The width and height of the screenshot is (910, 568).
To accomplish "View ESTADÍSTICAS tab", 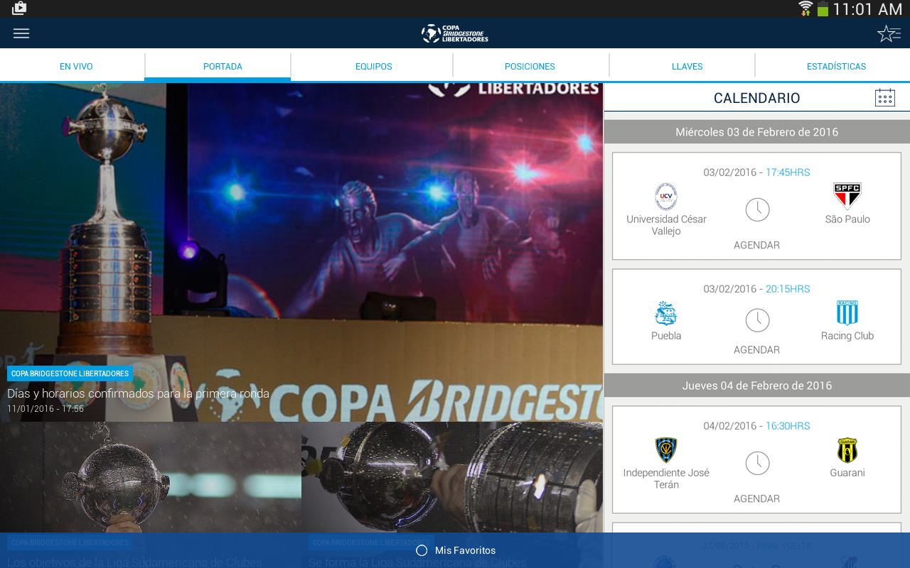I will [836, 66].
